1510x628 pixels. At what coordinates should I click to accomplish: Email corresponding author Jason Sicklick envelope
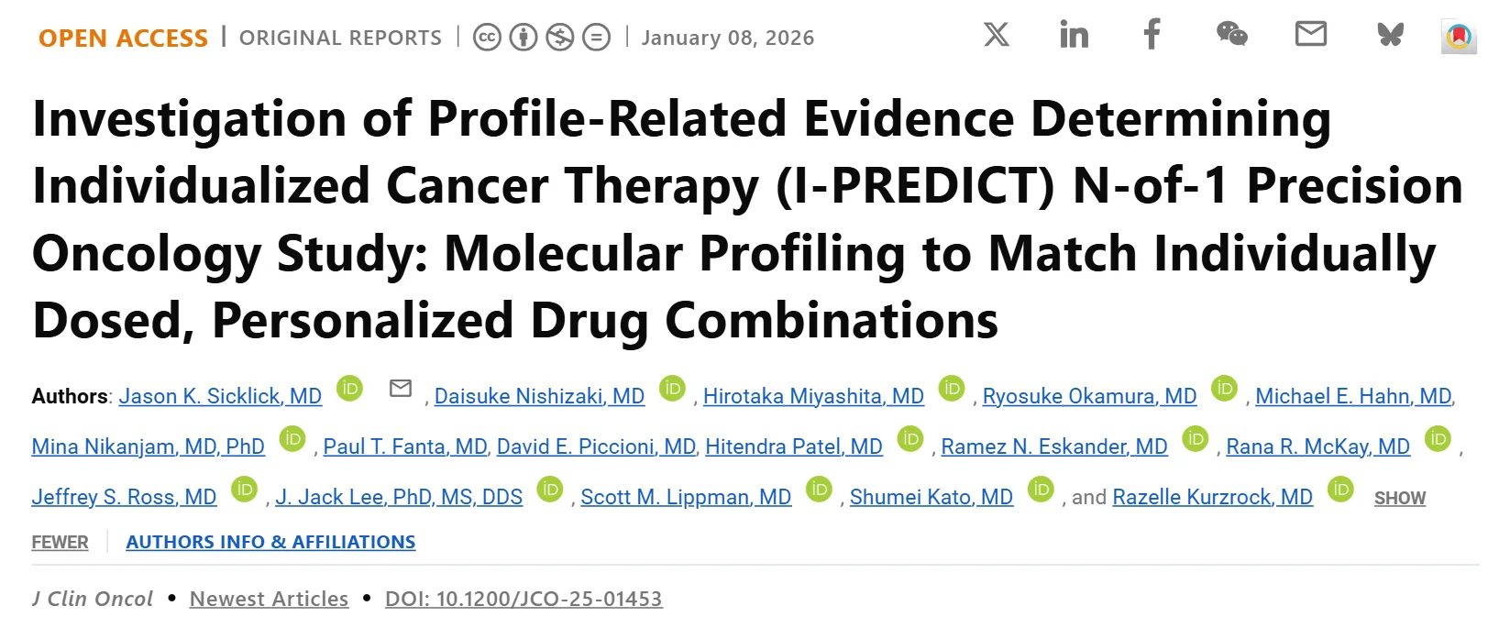point(401,389)
